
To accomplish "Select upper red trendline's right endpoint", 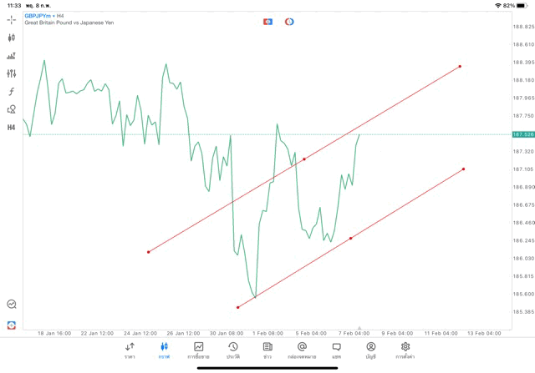I will pyautogui.click(x=460, y=66).
